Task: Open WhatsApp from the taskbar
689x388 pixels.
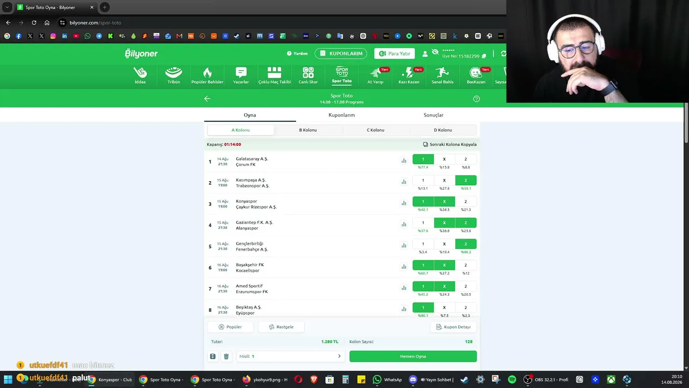Action: coord(388,379)
